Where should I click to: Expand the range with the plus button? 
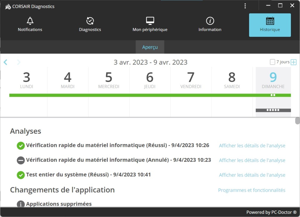[x=294, y=62]
